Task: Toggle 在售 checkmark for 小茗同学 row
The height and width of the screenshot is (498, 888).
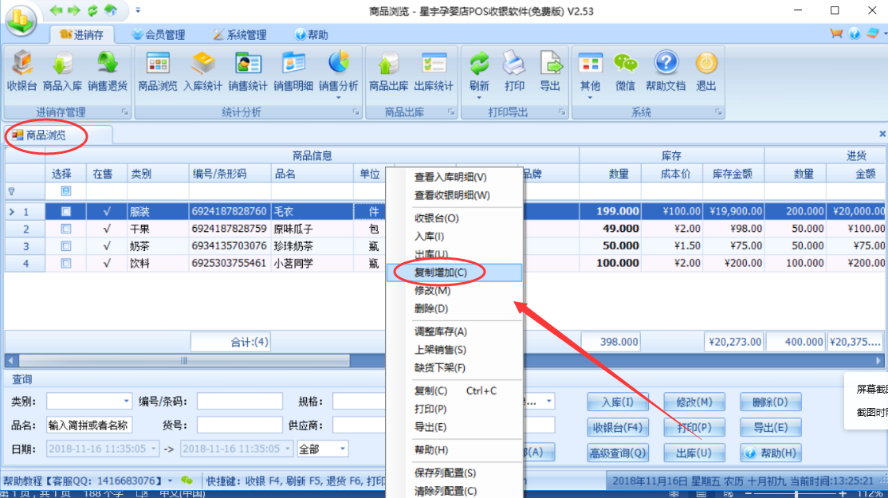Action: (107, 263)
